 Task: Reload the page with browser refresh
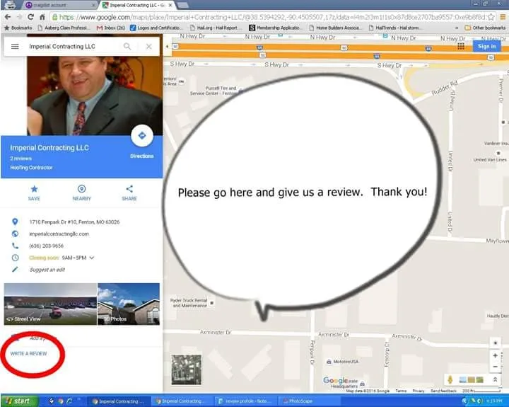click(30, 16)
